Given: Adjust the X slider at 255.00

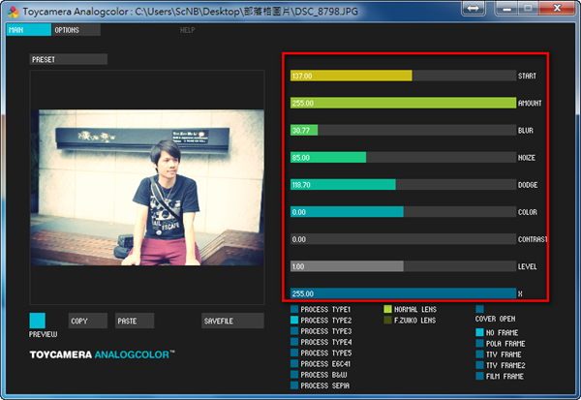Looking at the screenshot, I should point(403,293).
